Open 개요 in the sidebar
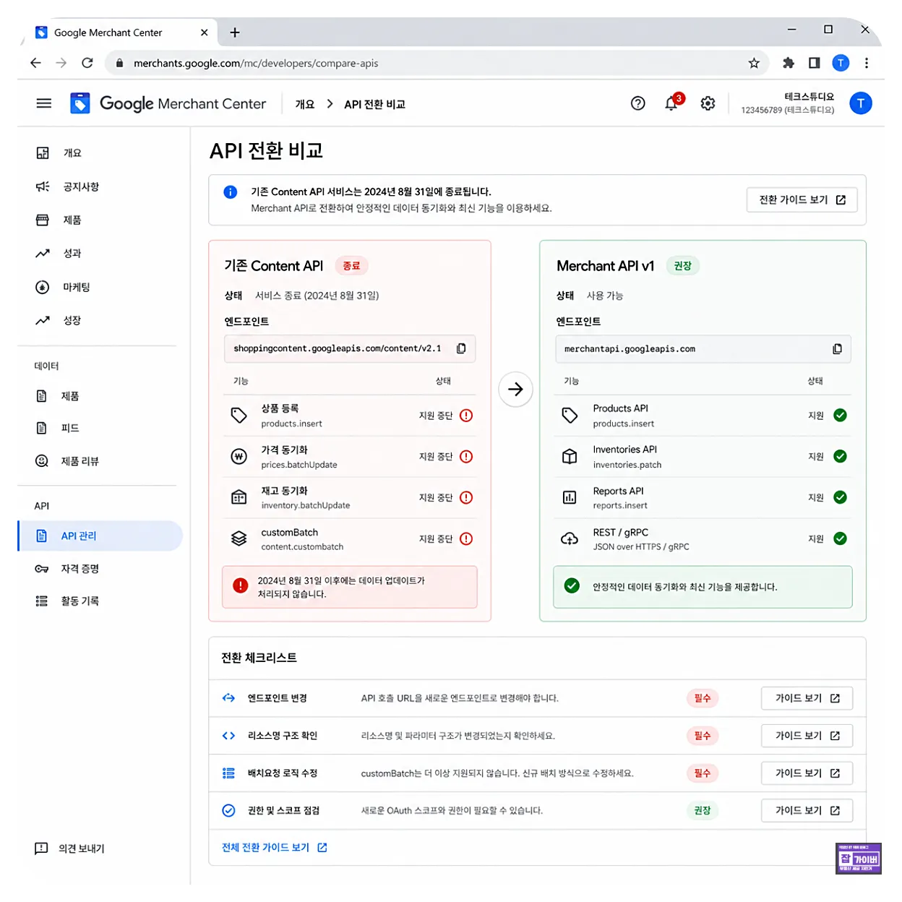 tap(100, 153)
